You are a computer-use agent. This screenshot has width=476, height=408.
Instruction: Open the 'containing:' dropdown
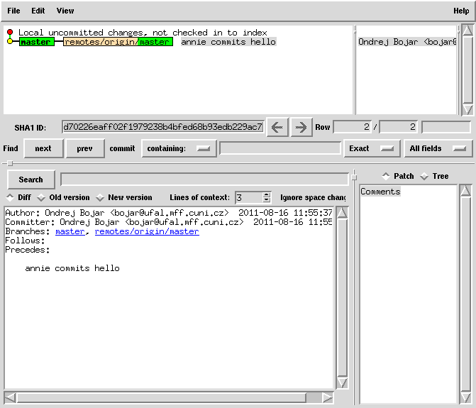pyautogui.click(x=179, y=148)
